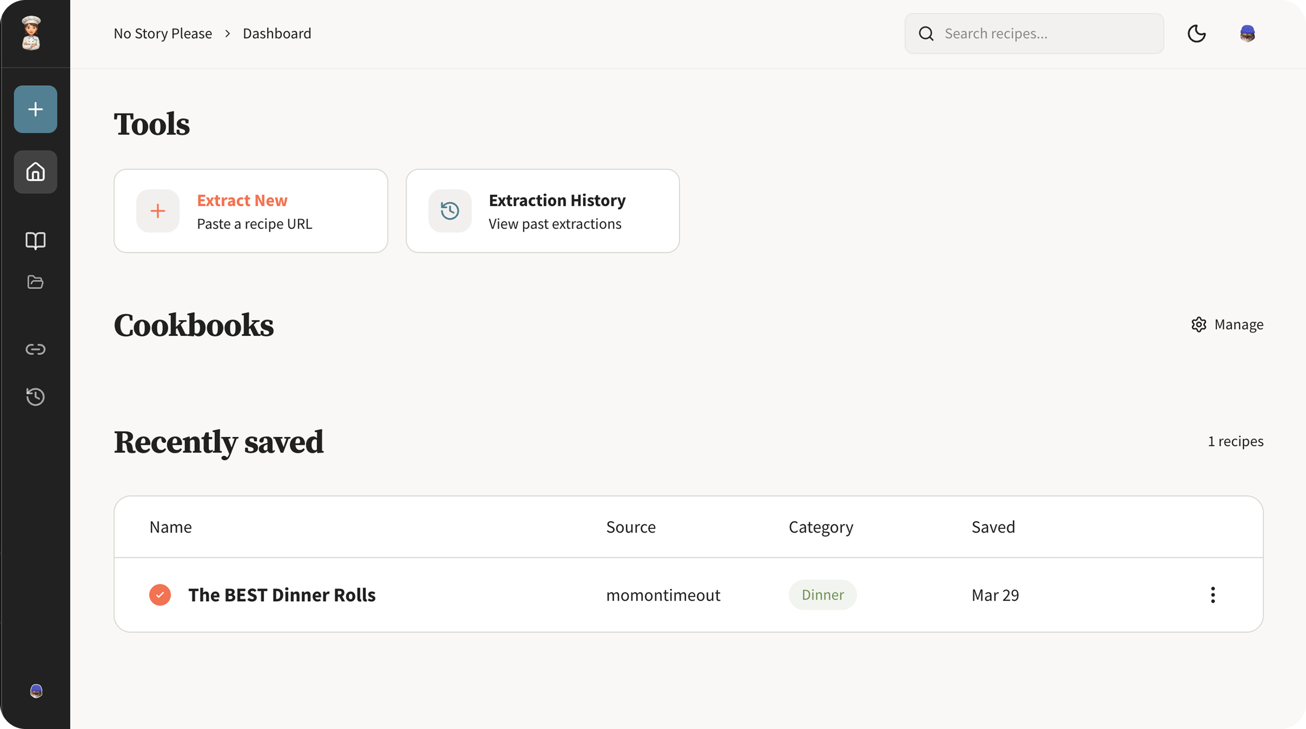Click the Dashboard breadcrumb

pyautogui.click(x=277, y=34)
